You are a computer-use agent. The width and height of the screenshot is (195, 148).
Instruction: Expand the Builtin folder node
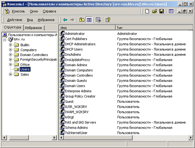point(11,45)
